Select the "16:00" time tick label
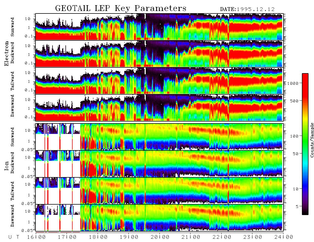Screen dimensions: 314x242 (x=36, y=237)
